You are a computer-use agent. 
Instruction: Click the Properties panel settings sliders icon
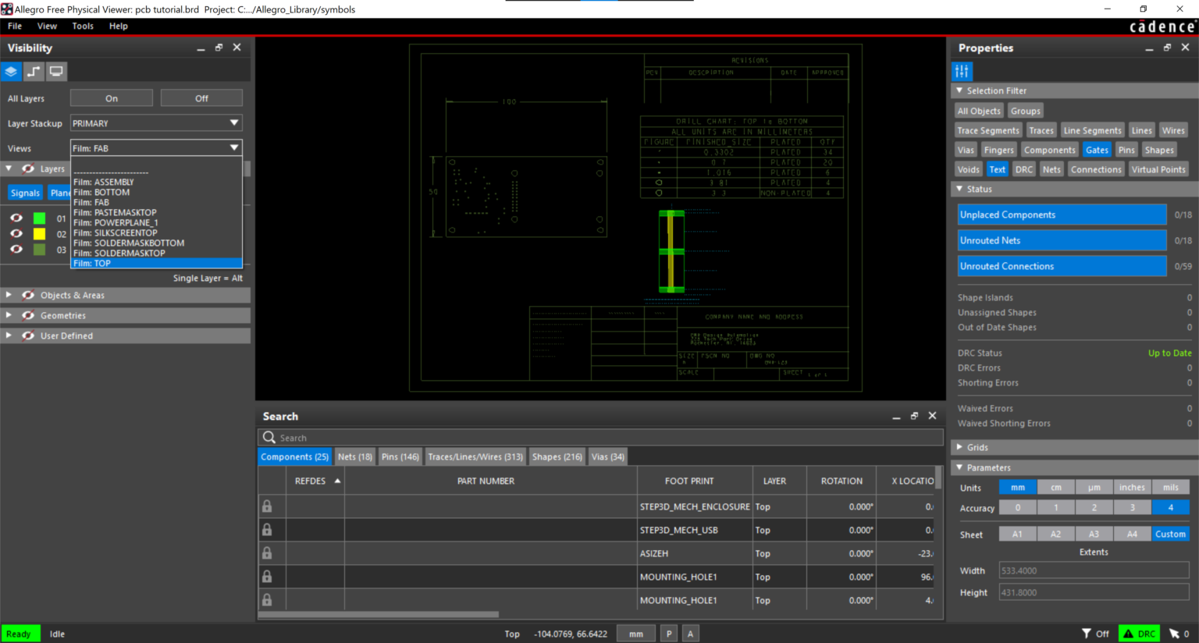click(962, 72)
